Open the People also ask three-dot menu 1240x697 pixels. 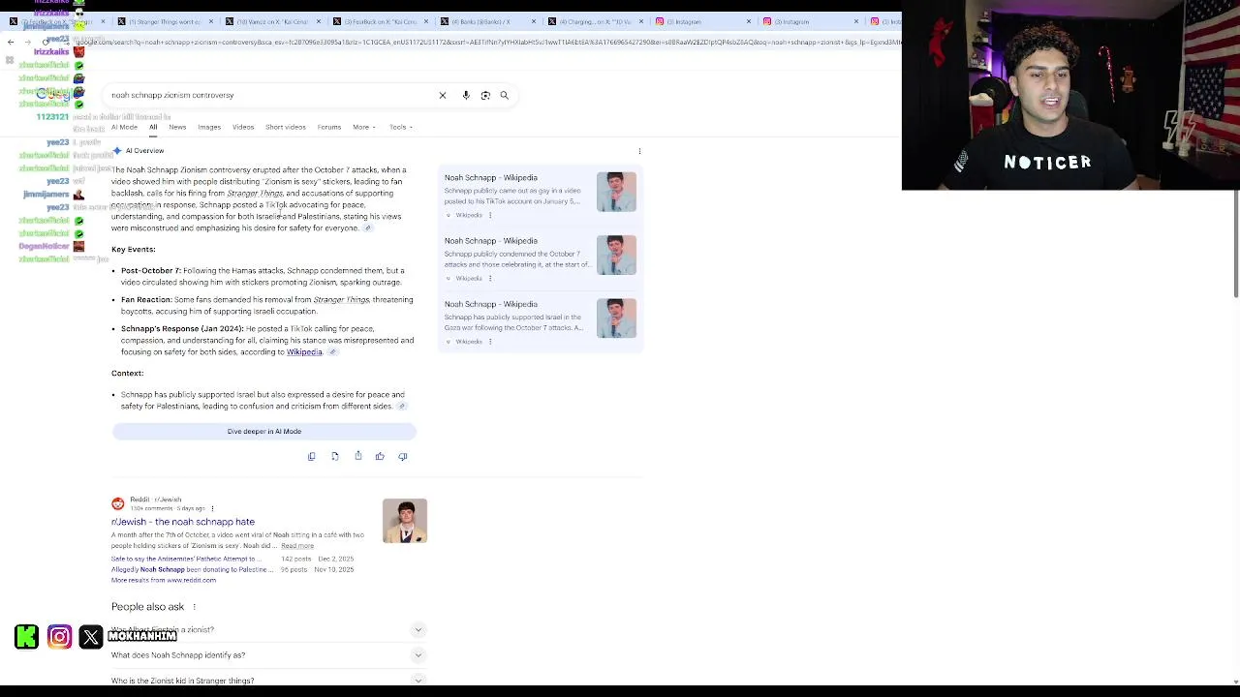pyautogui.click(x=194, y=607)
